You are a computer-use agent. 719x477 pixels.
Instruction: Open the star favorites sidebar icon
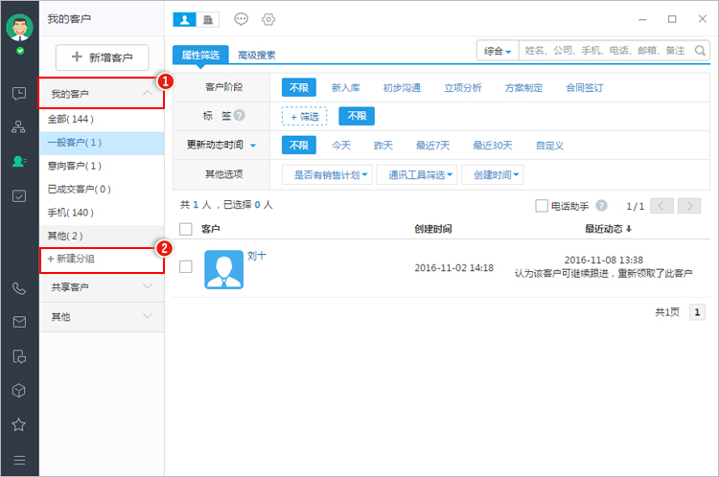19,424
